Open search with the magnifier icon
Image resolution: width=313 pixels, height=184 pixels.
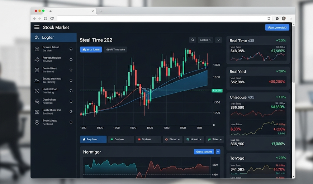point(193,40)
